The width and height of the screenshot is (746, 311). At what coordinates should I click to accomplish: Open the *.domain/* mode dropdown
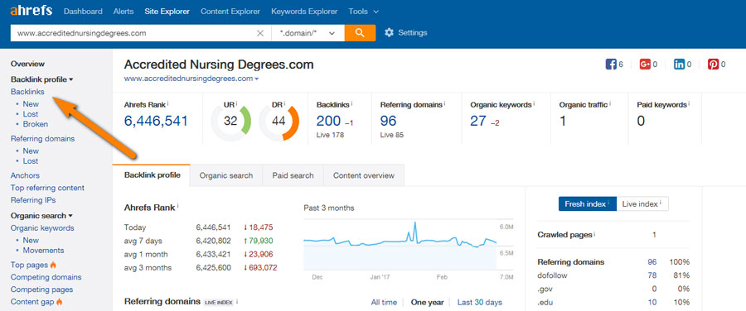coord(308,33)
